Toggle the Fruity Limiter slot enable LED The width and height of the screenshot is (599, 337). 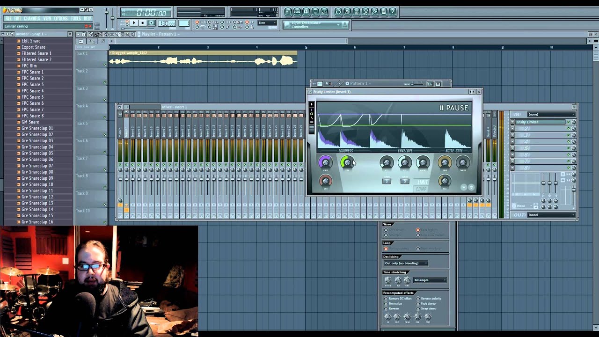tap(569, 122)
